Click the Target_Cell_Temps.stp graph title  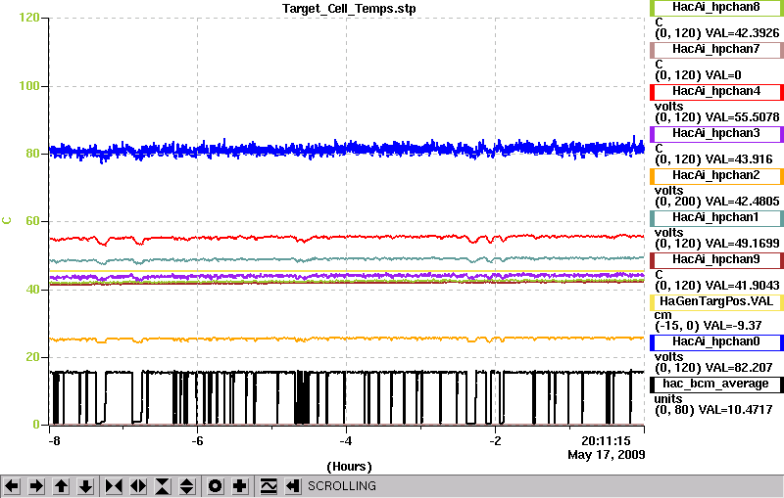(x=349, y=9)
